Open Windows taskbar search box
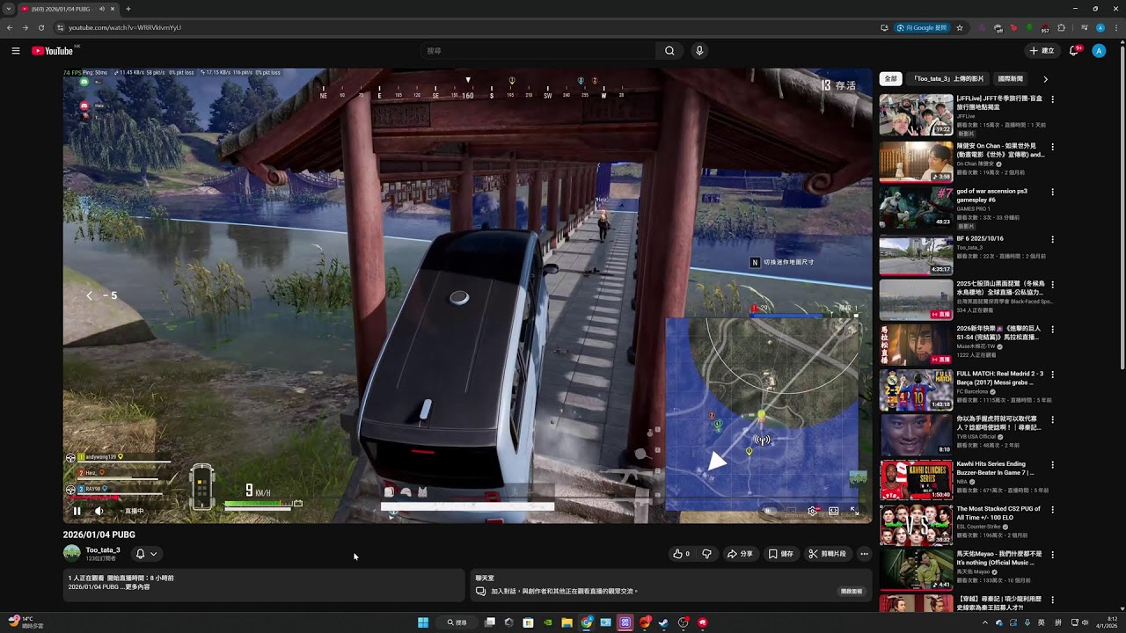This screenshot has height=633, width=1126. click(x=457, y=622)
